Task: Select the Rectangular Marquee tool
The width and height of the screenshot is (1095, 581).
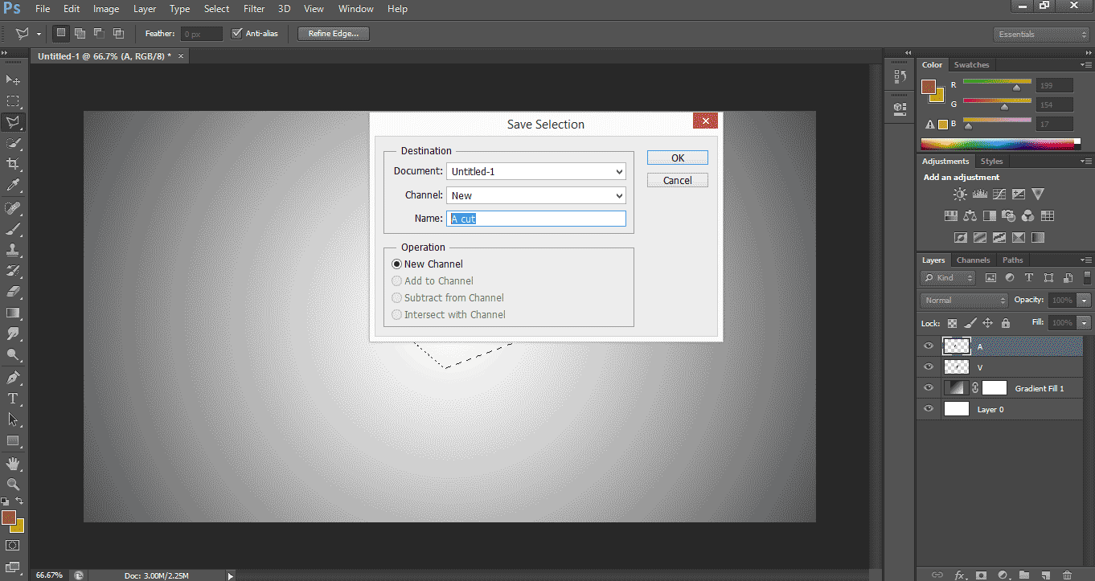Action: coord(13,101)
